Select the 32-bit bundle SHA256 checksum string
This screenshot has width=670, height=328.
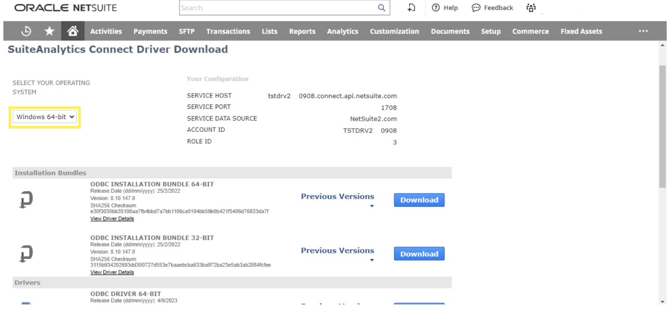pyautogui.click(x=180, y=265)
